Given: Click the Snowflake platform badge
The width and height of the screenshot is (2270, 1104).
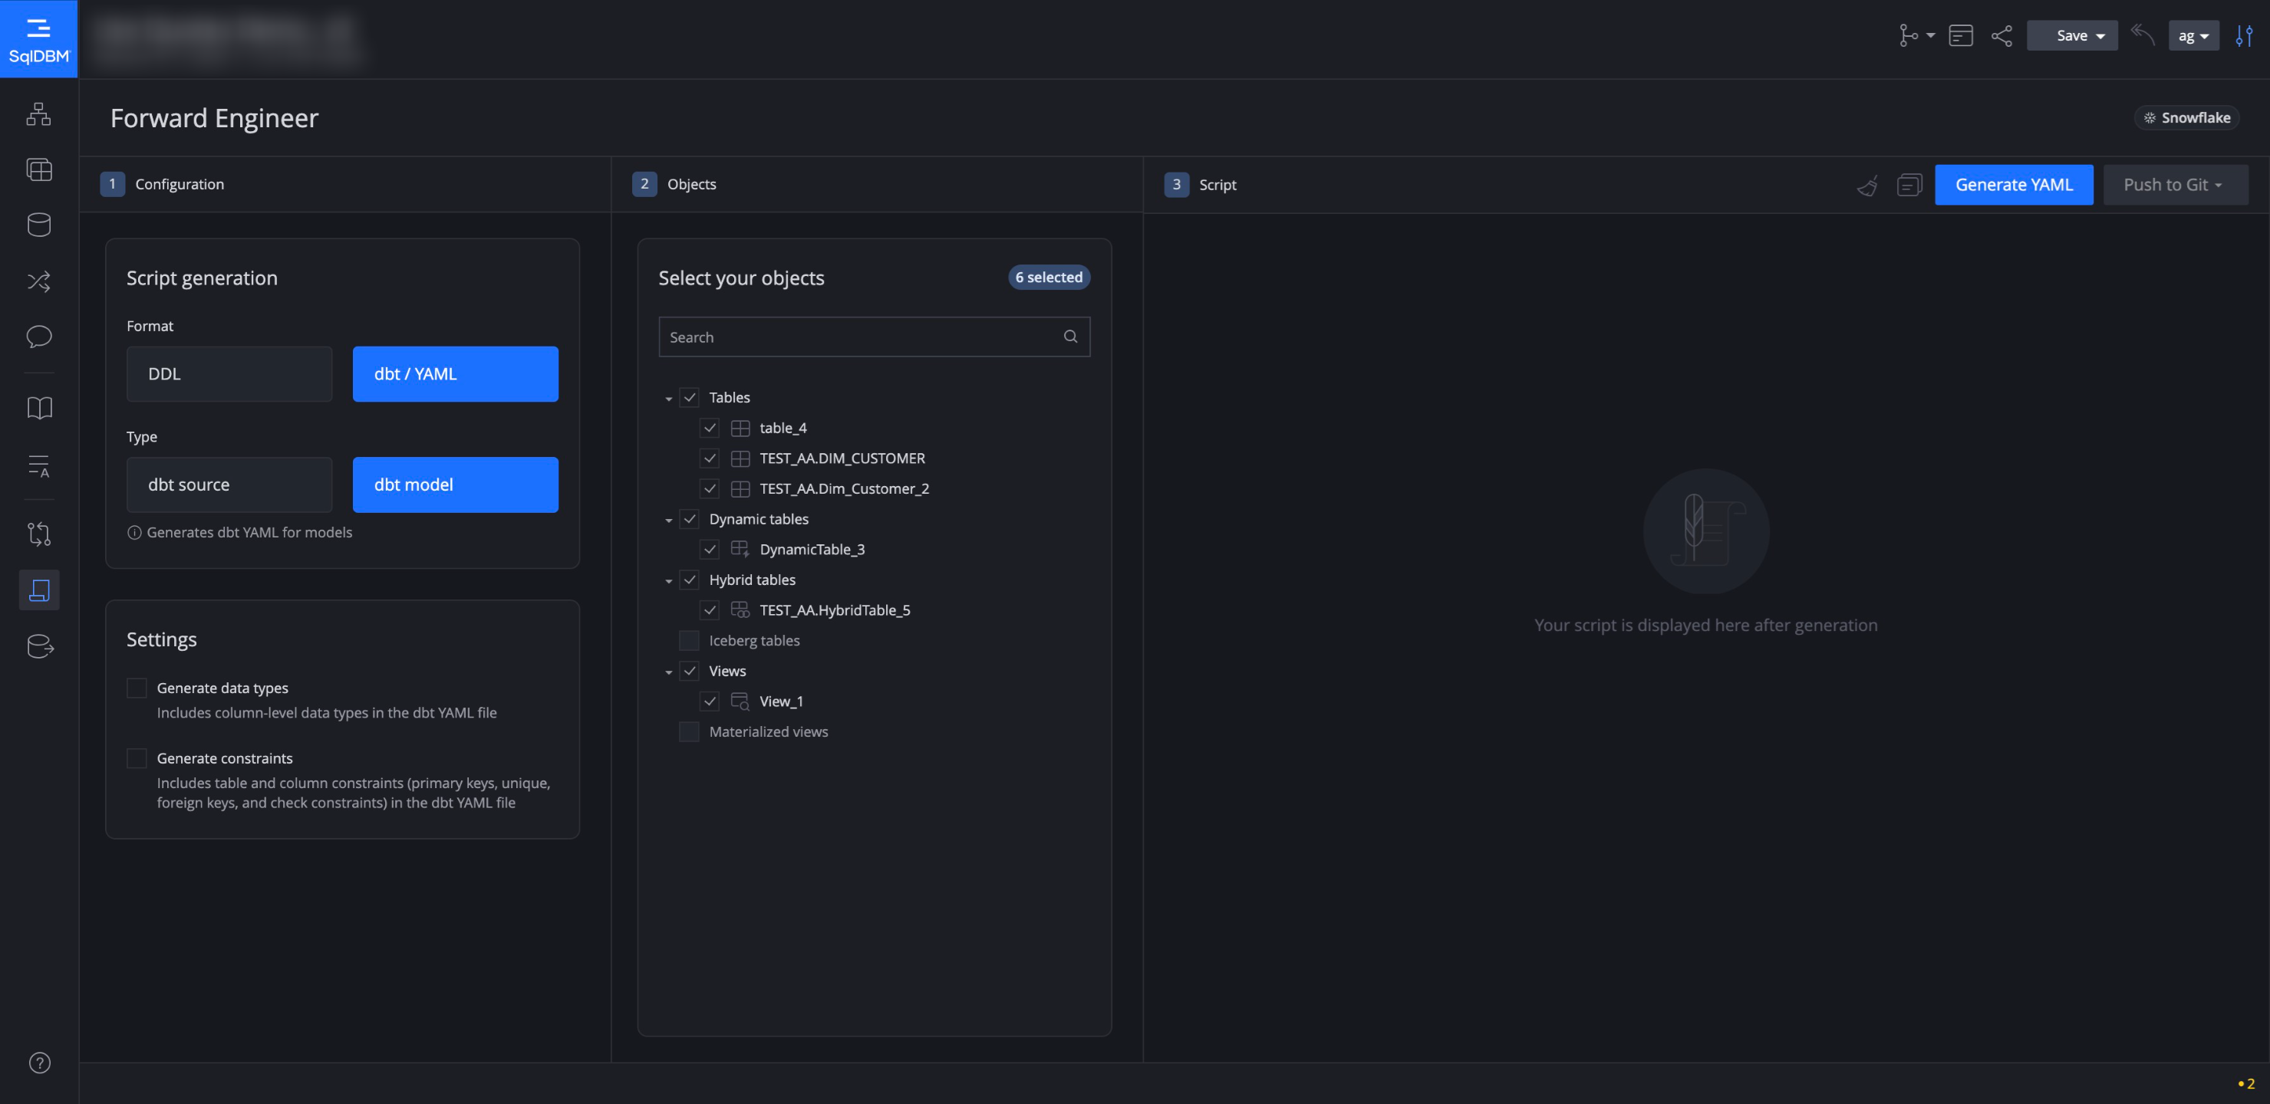Looking at the screenshot, I should coord(2186,118).
